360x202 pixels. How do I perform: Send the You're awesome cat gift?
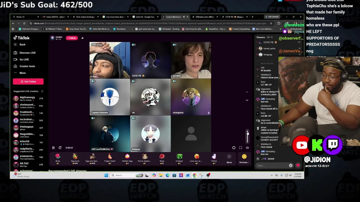click(x=144, y=159)
